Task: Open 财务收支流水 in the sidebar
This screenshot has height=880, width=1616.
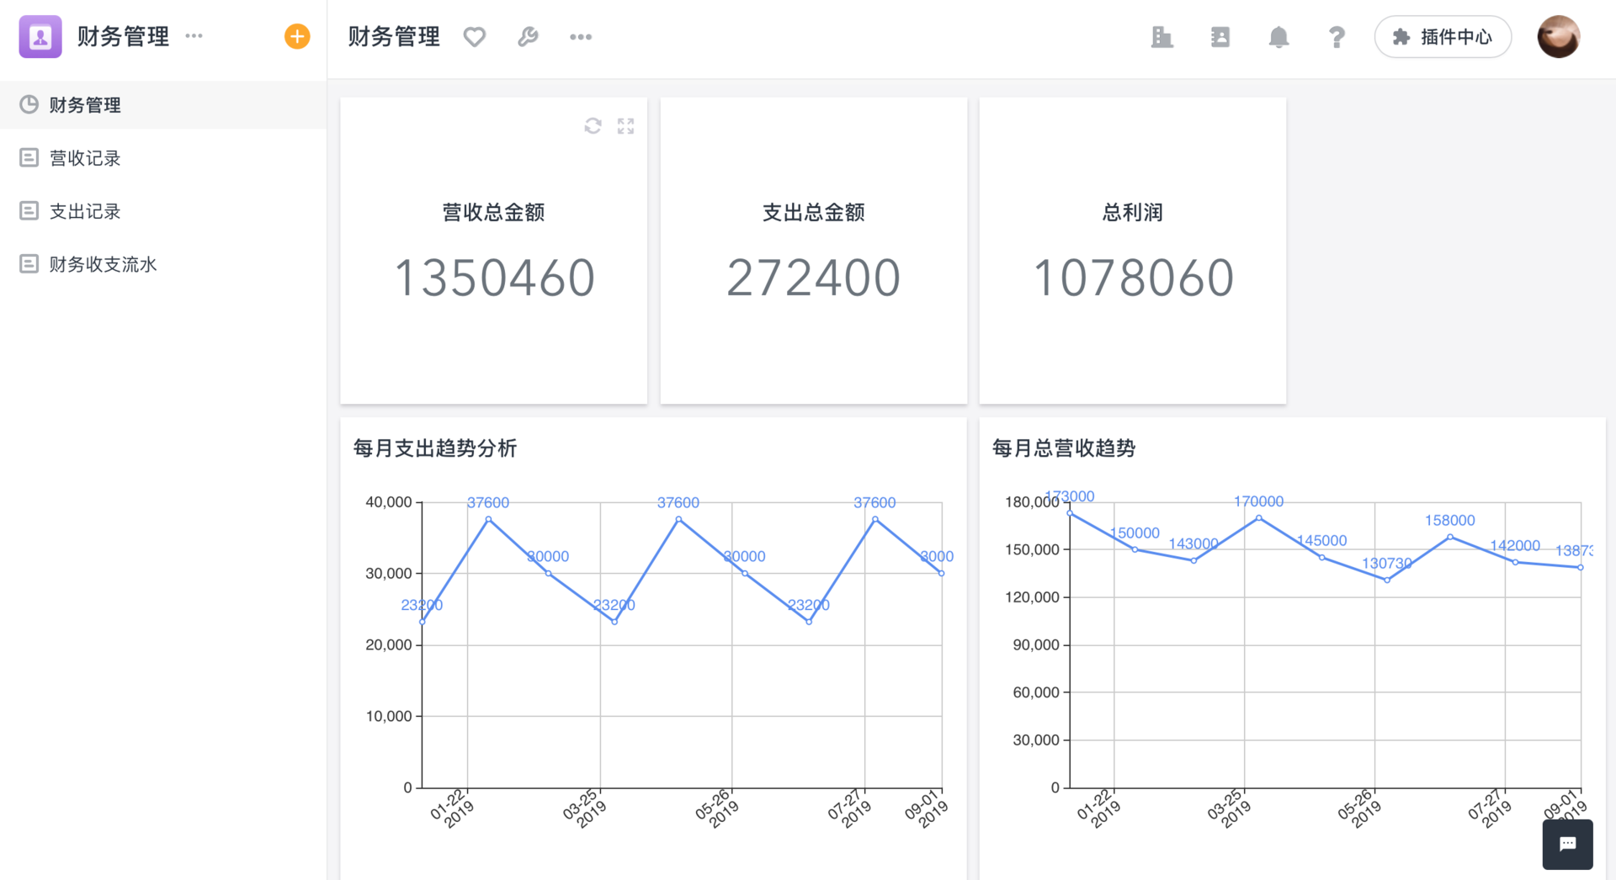Action: pyautogui.click(x=163, y=263)
